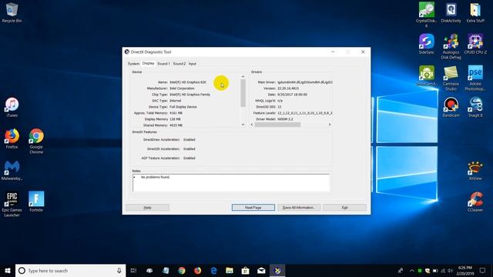
Task: Click Drivers panel scroll right arrow
Action: 330,125
